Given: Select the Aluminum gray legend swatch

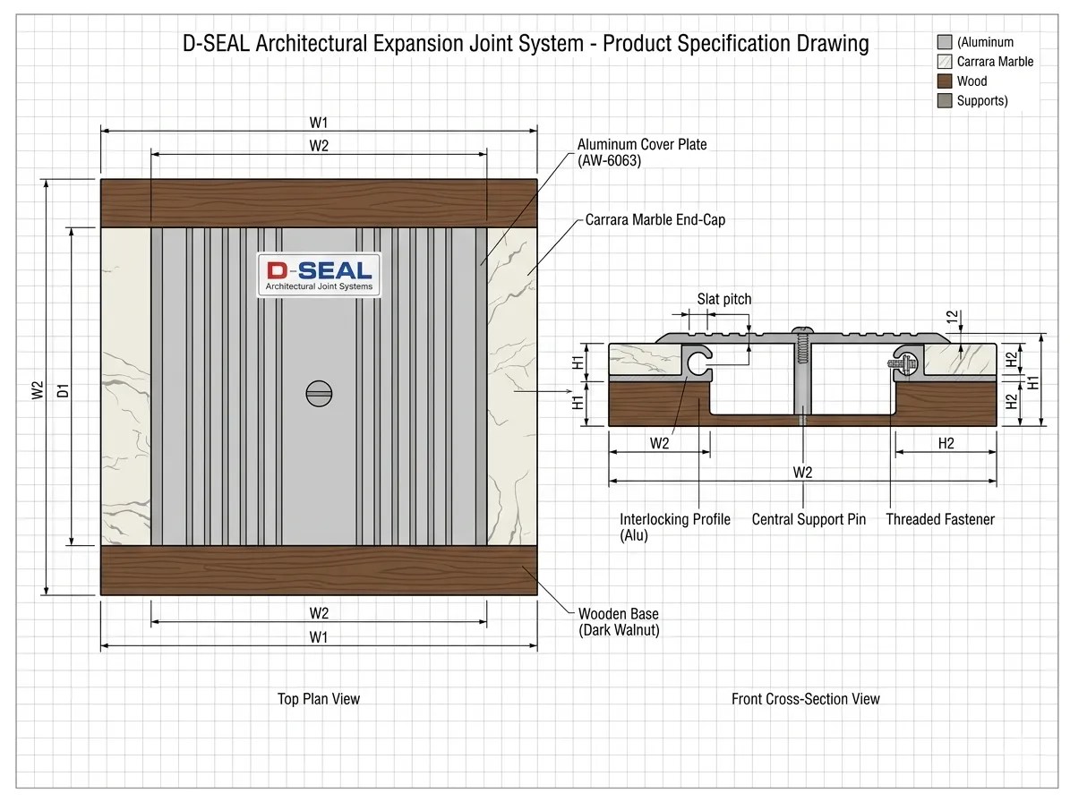Looking at the screenshot, I should click(945, 42).
